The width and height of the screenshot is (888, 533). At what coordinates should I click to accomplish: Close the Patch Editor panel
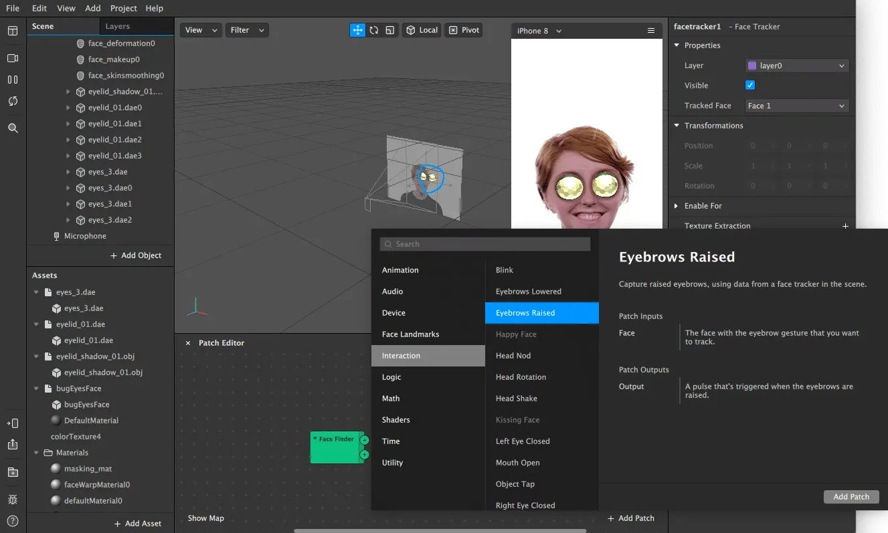click(188, 343)
